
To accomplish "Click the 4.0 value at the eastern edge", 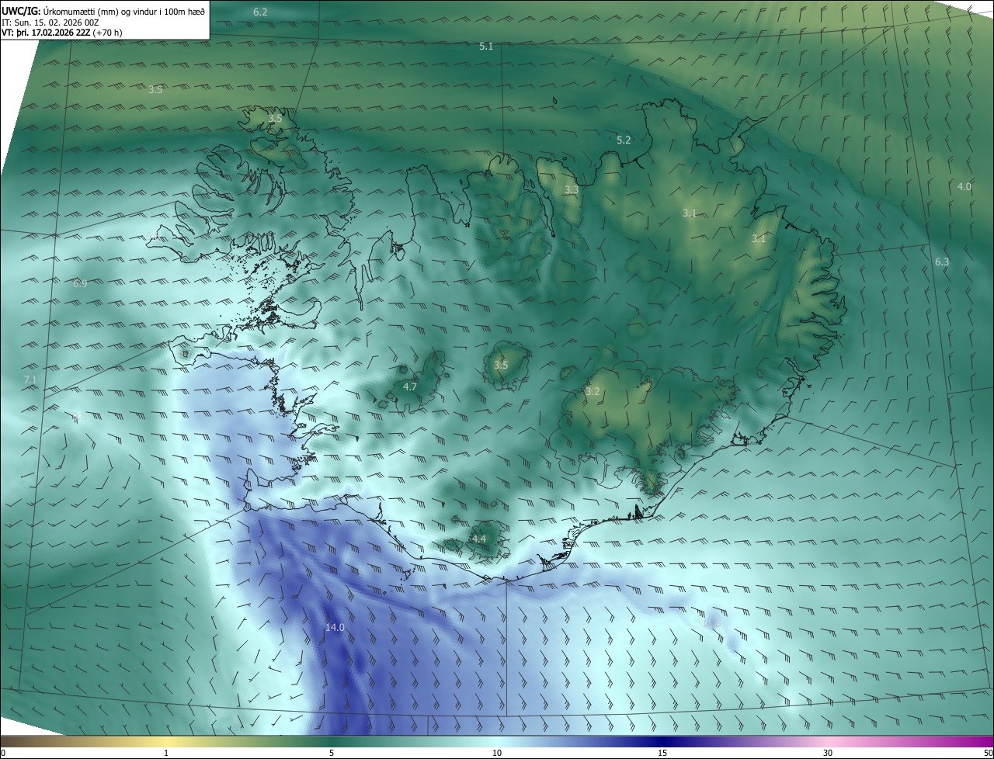I will point(964,187).
